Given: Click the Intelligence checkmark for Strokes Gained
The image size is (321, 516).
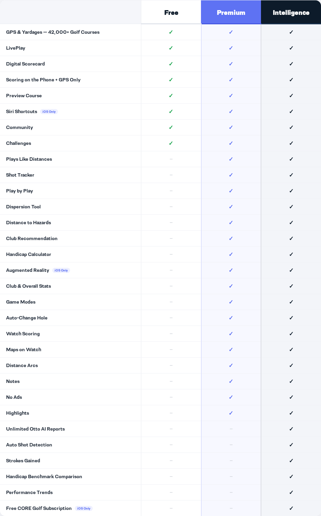Looking at the screenshot, I should click(291, 461).
